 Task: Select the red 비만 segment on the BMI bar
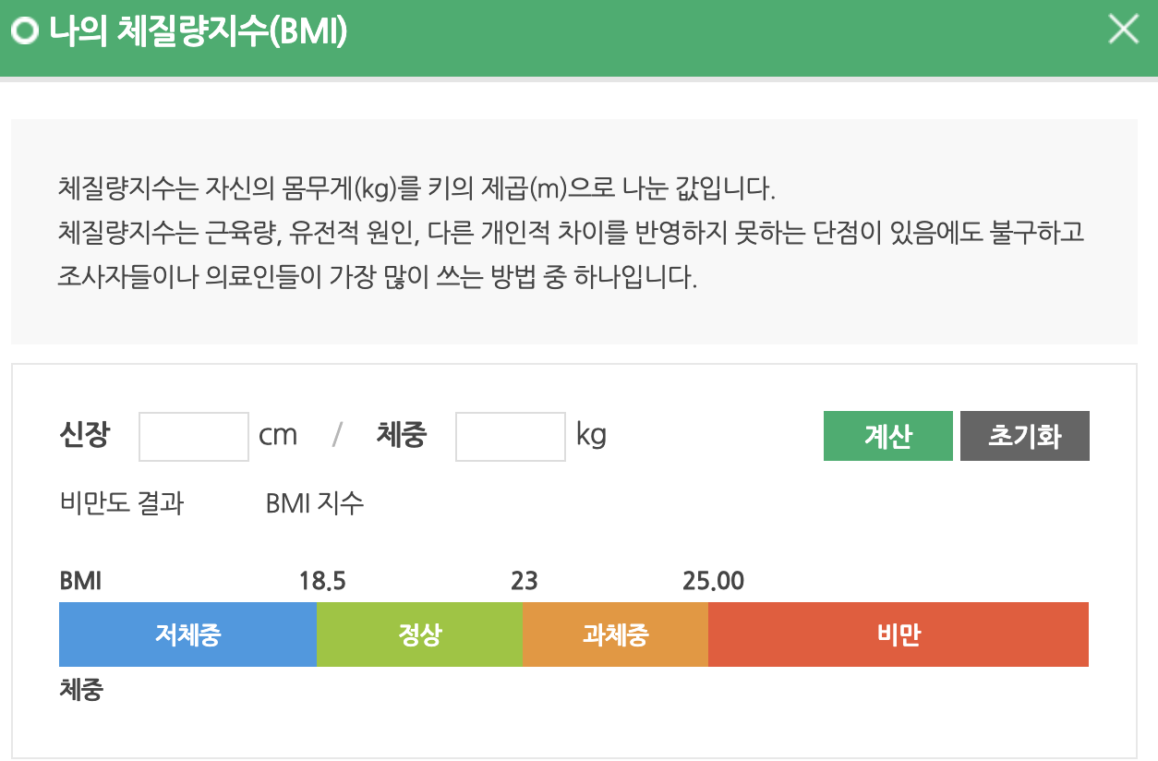899,634
